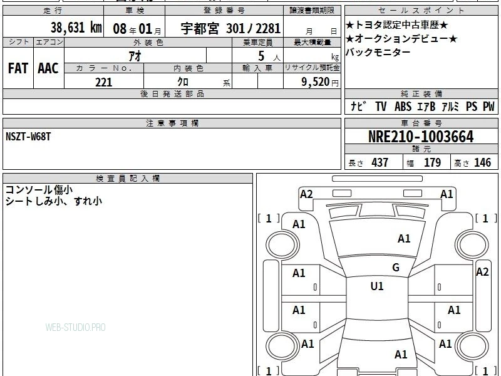This screenshot has height=376, width=501.
Task: Click the PS equipment entry
Action: click(x=472, y=106)
